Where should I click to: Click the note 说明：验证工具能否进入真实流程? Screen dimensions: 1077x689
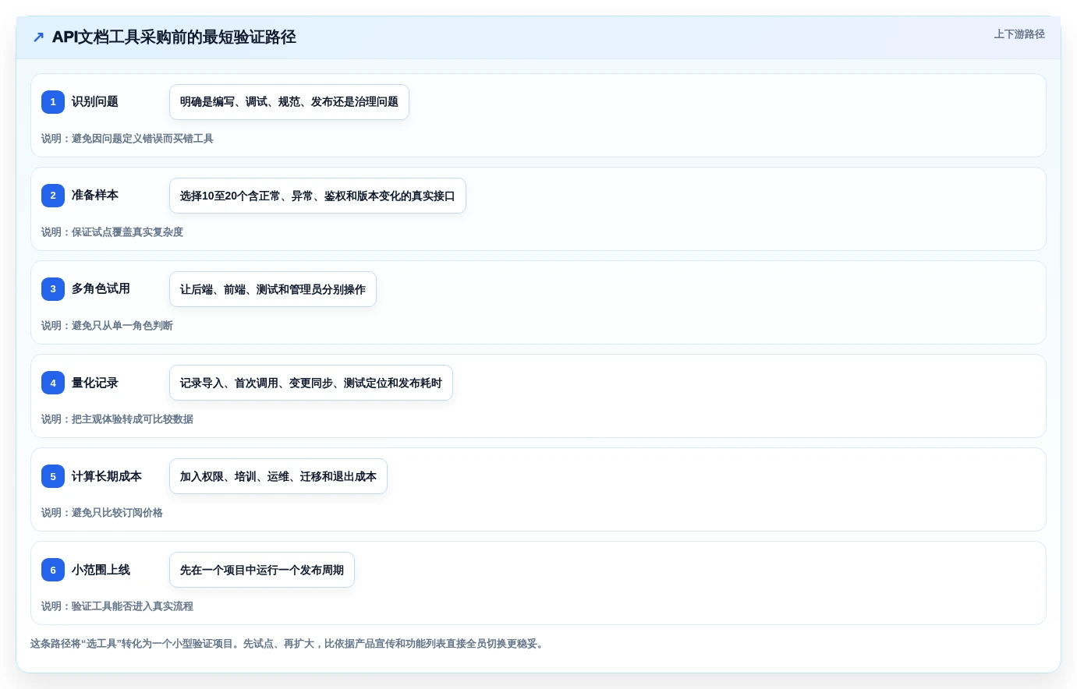117,606
